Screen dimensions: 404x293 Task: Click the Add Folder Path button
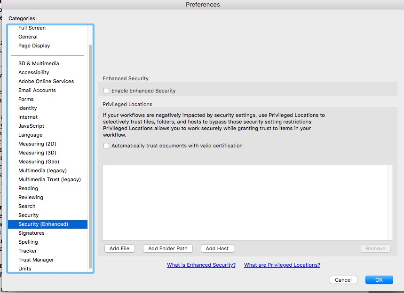pyautogui.click(x=167, y=248)
